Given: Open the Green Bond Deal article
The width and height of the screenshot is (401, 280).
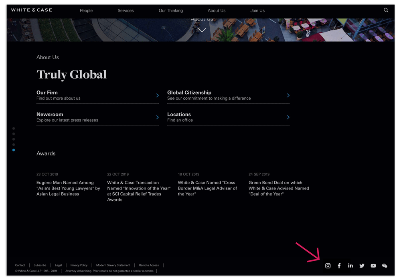Looking at the screenshot, I should tap(279, 188).
